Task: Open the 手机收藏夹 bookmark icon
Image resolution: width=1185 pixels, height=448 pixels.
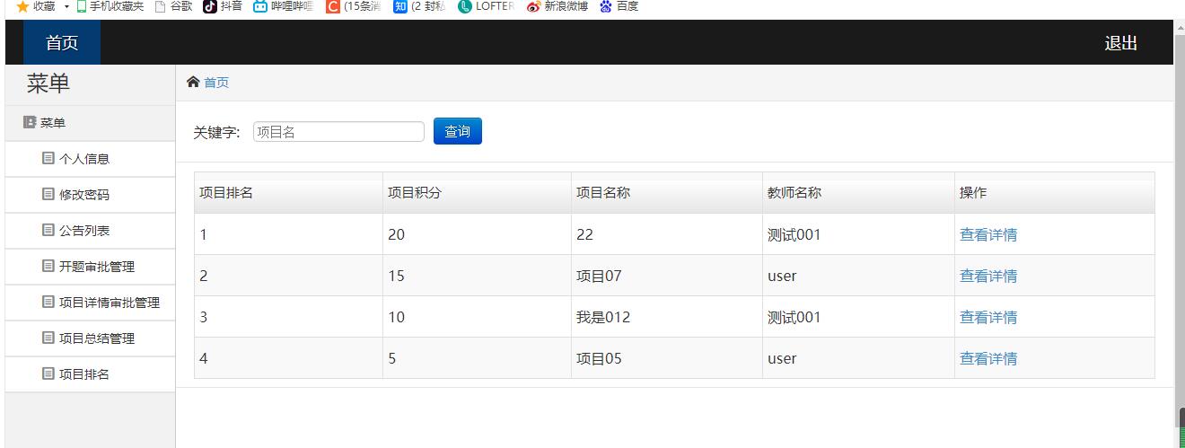Action: [x=82, y=6]
